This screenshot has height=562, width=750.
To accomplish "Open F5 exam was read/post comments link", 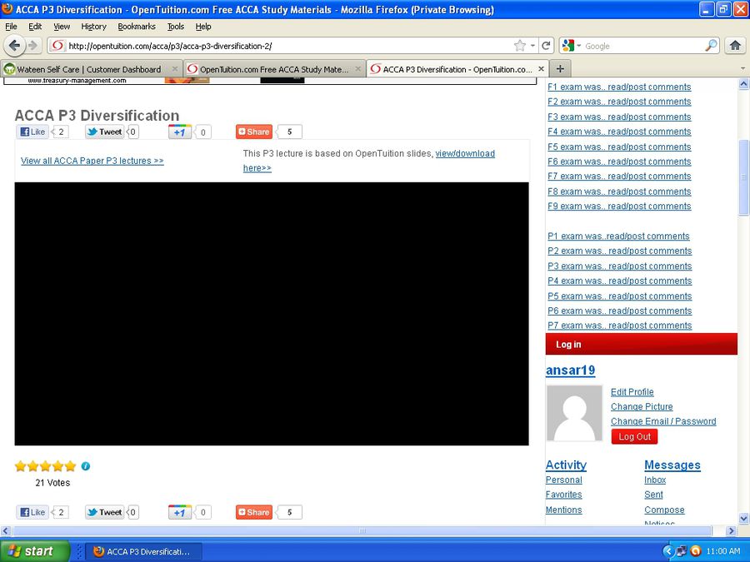I will 619,147.
